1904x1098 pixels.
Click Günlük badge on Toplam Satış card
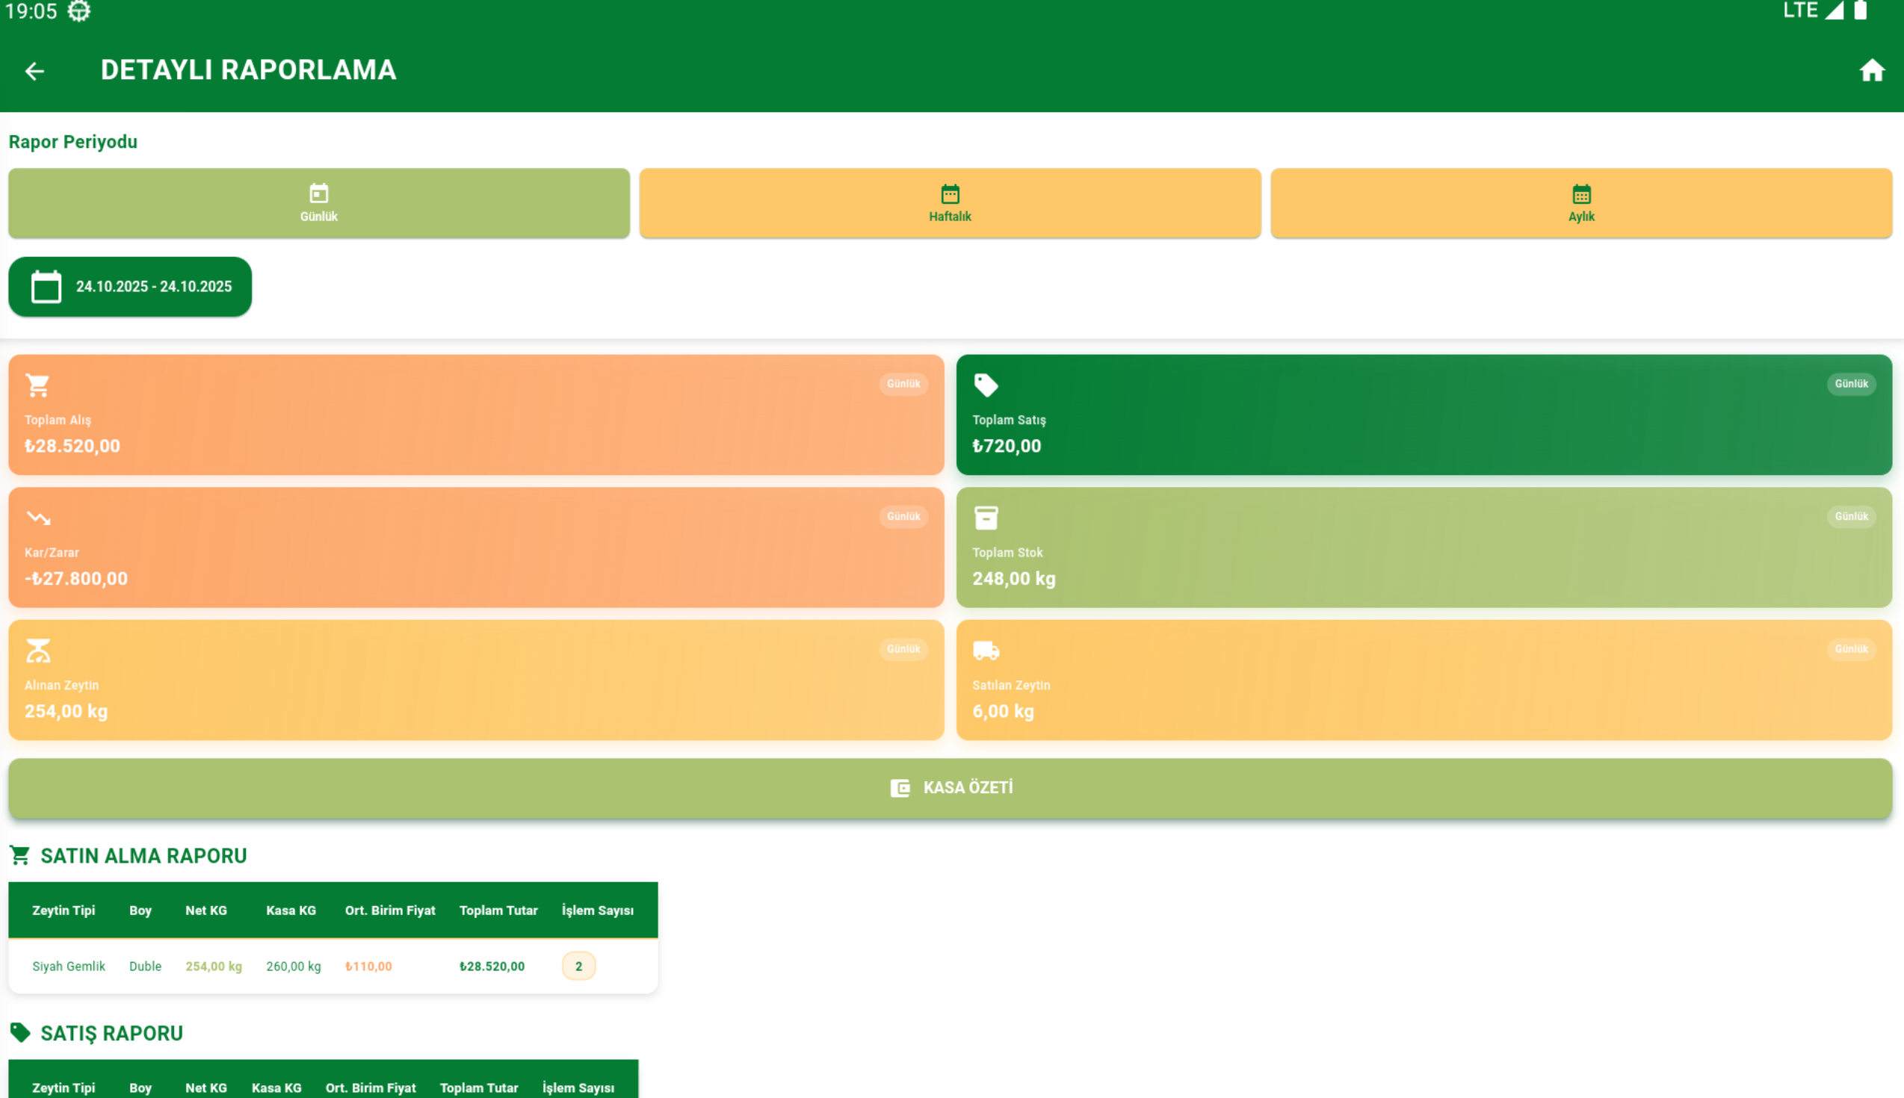pos(1850,384)
